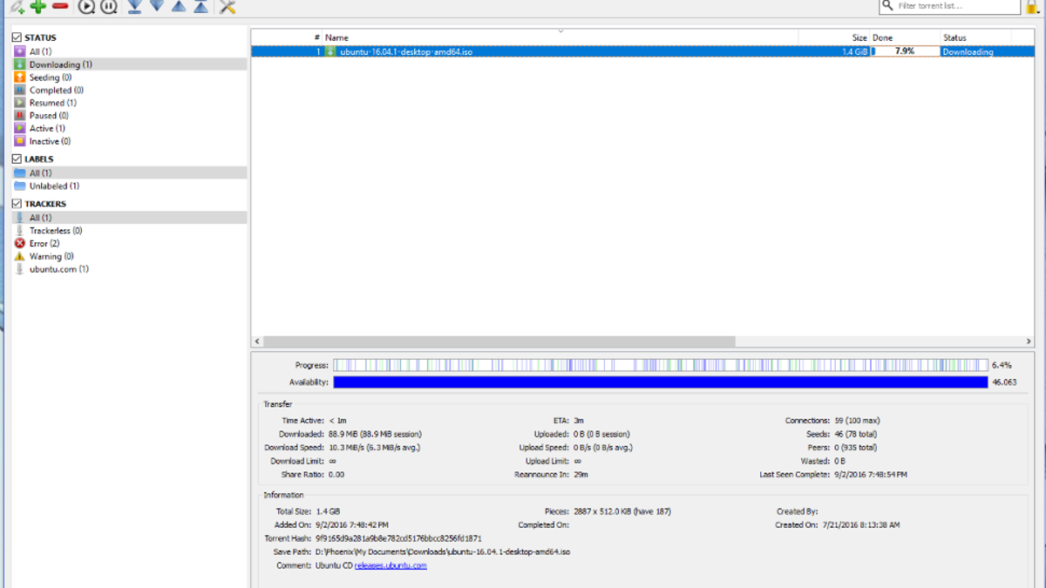The width and height of the screenshot is (1046, 588).
Task: Click the add torrent link icon
Action: click(17, 7)
